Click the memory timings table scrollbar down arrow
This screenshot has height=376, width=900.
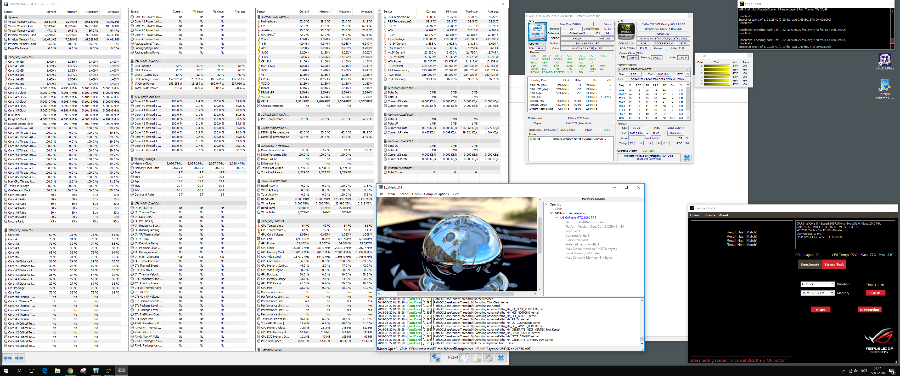688,118
